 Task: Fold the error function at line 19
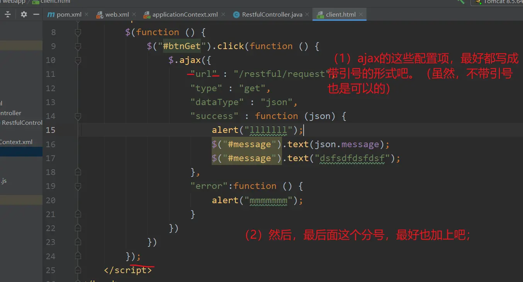(x=78, y=186)
